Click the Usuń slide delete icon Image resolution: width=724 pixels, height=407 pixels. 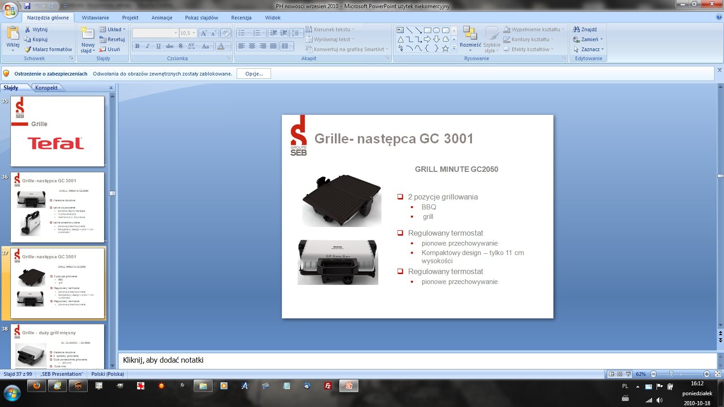(x=103, y=49)
